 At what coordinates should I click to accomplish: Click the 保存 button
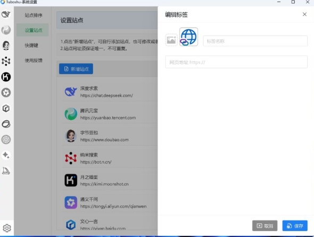tap(295, 226)
